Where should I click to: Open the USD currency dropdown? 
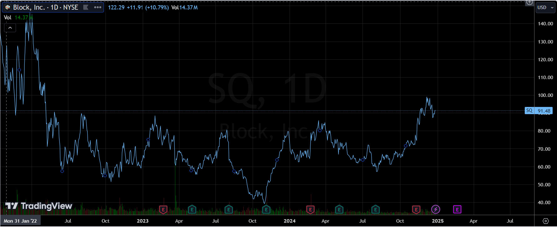[x=546, y=8]
